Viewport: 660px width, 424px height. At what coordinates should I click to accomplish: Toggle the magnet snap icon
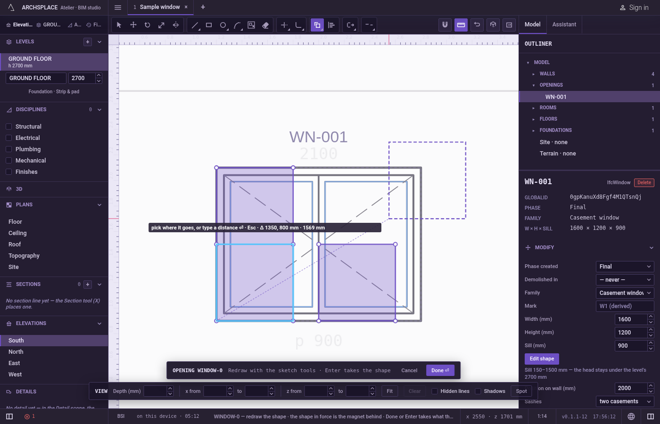tap(445, 24)
